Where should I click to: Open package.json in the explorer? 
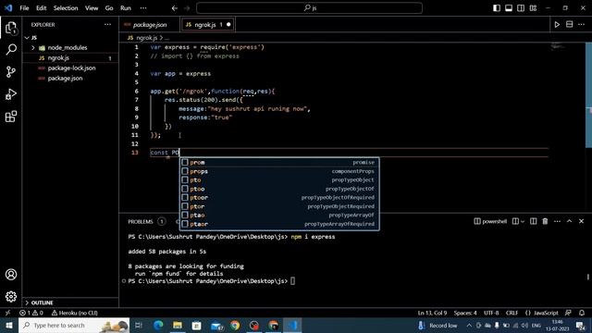pos(65,78)
